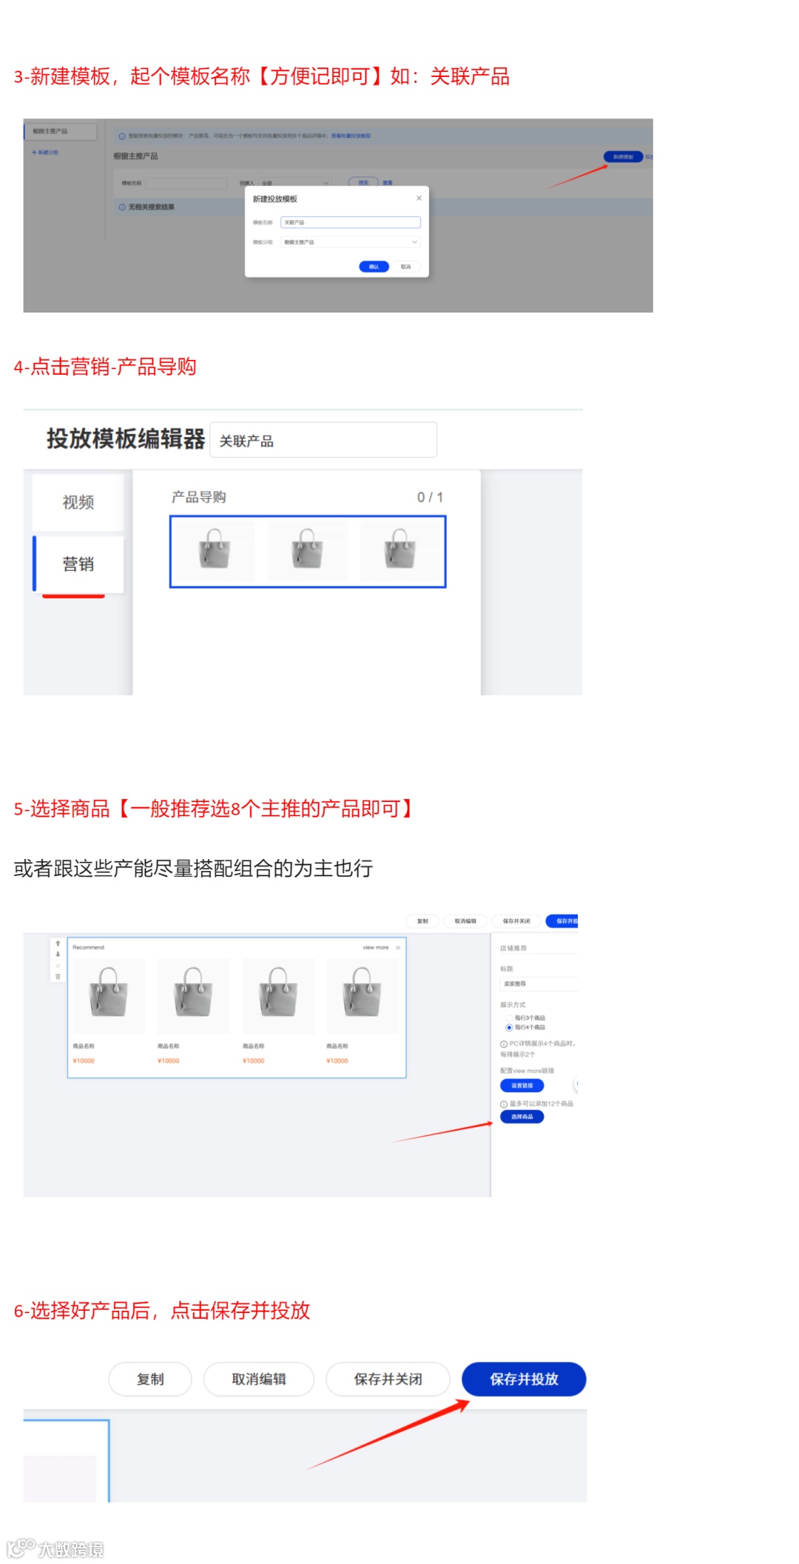799x1564 pixels.
Task: Click the 选择商品 button
Action: pyautogui.click(x=522, y=1117)
